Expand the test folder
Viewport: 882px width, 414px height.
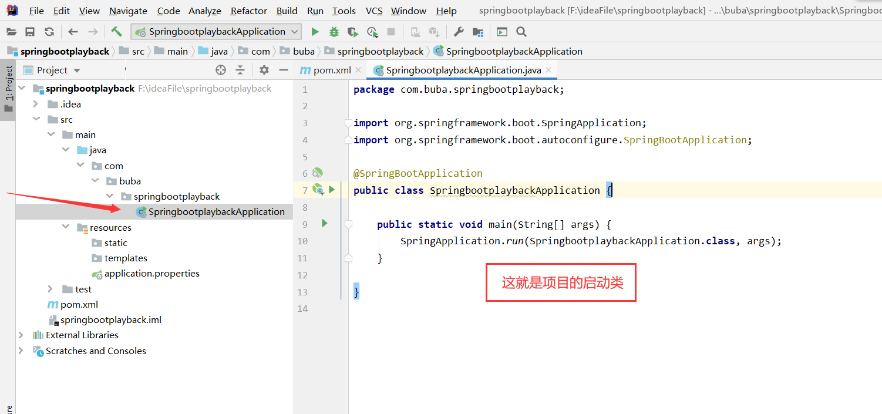point(51,289)
